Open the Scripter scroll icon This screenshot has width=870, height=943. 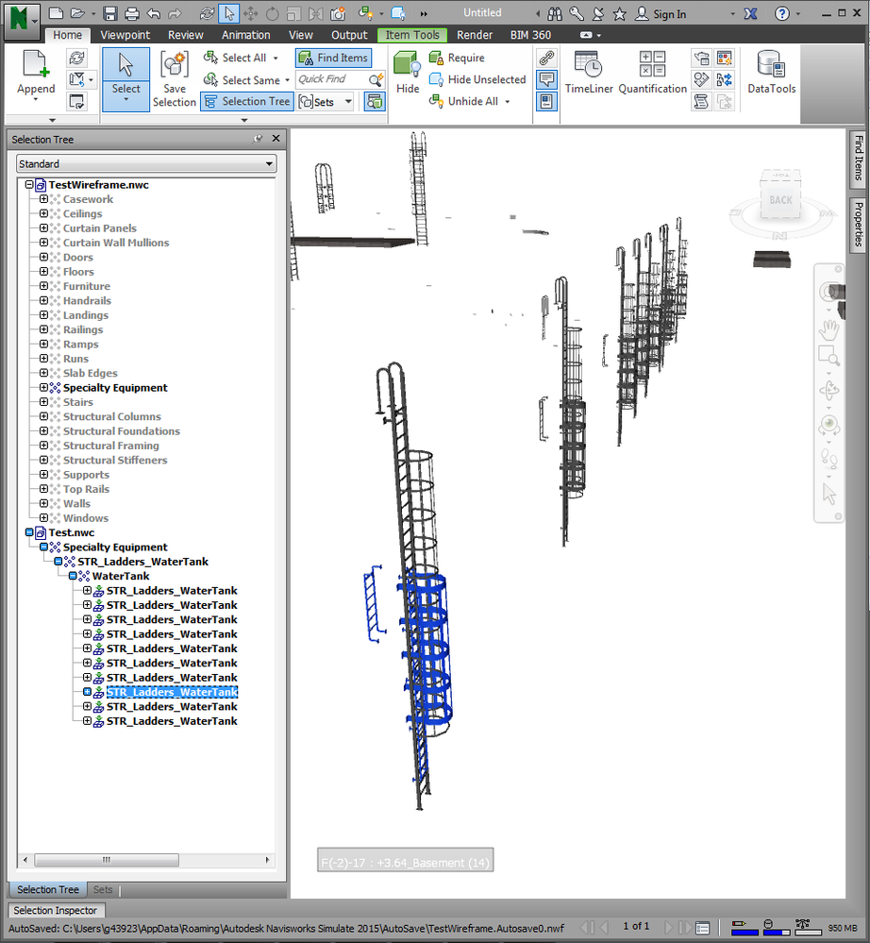[701, 101]
